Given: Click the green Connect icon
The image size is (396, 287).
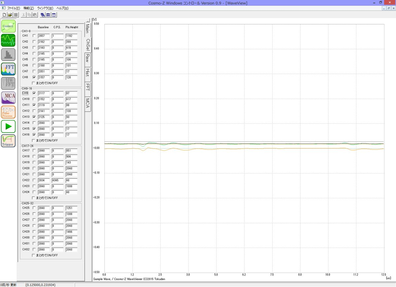Looking at the screenshot, I should [8, 26].
